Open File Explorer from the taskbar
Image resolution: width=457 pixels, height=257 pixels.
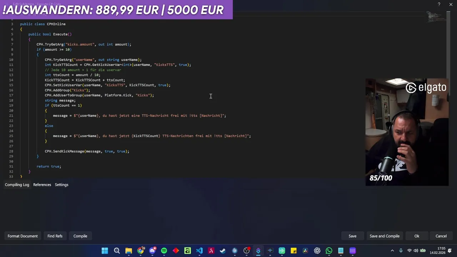click(129, 251)
